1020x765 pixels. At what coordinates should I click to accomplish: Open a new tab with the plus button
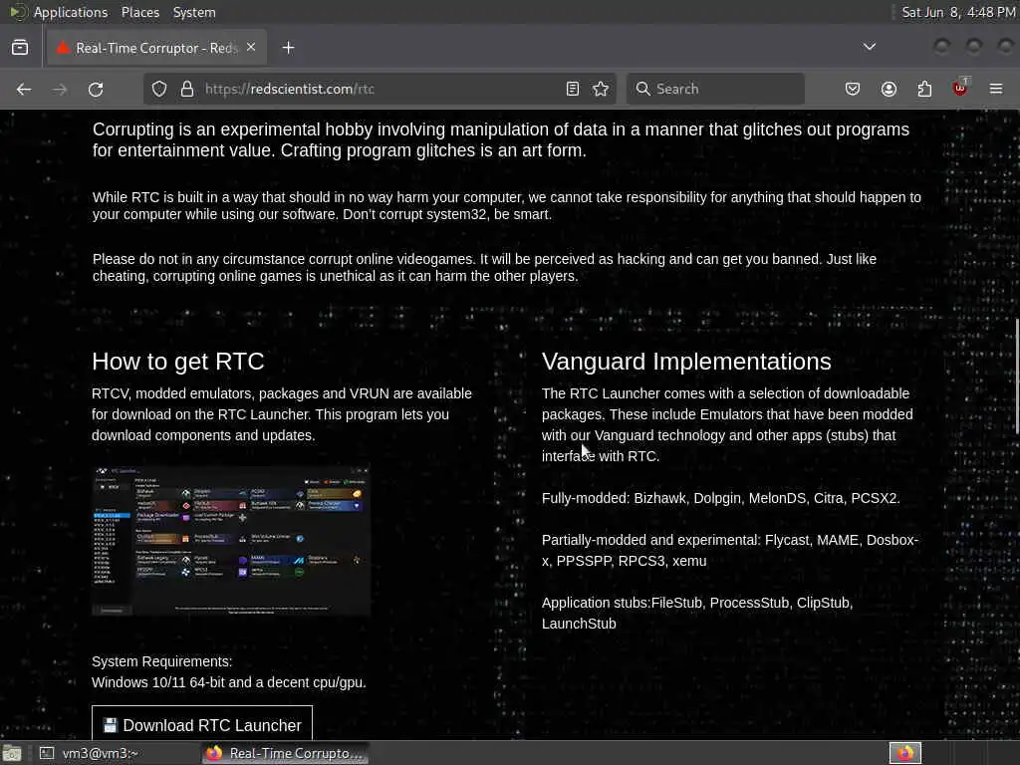click(288, 48)
